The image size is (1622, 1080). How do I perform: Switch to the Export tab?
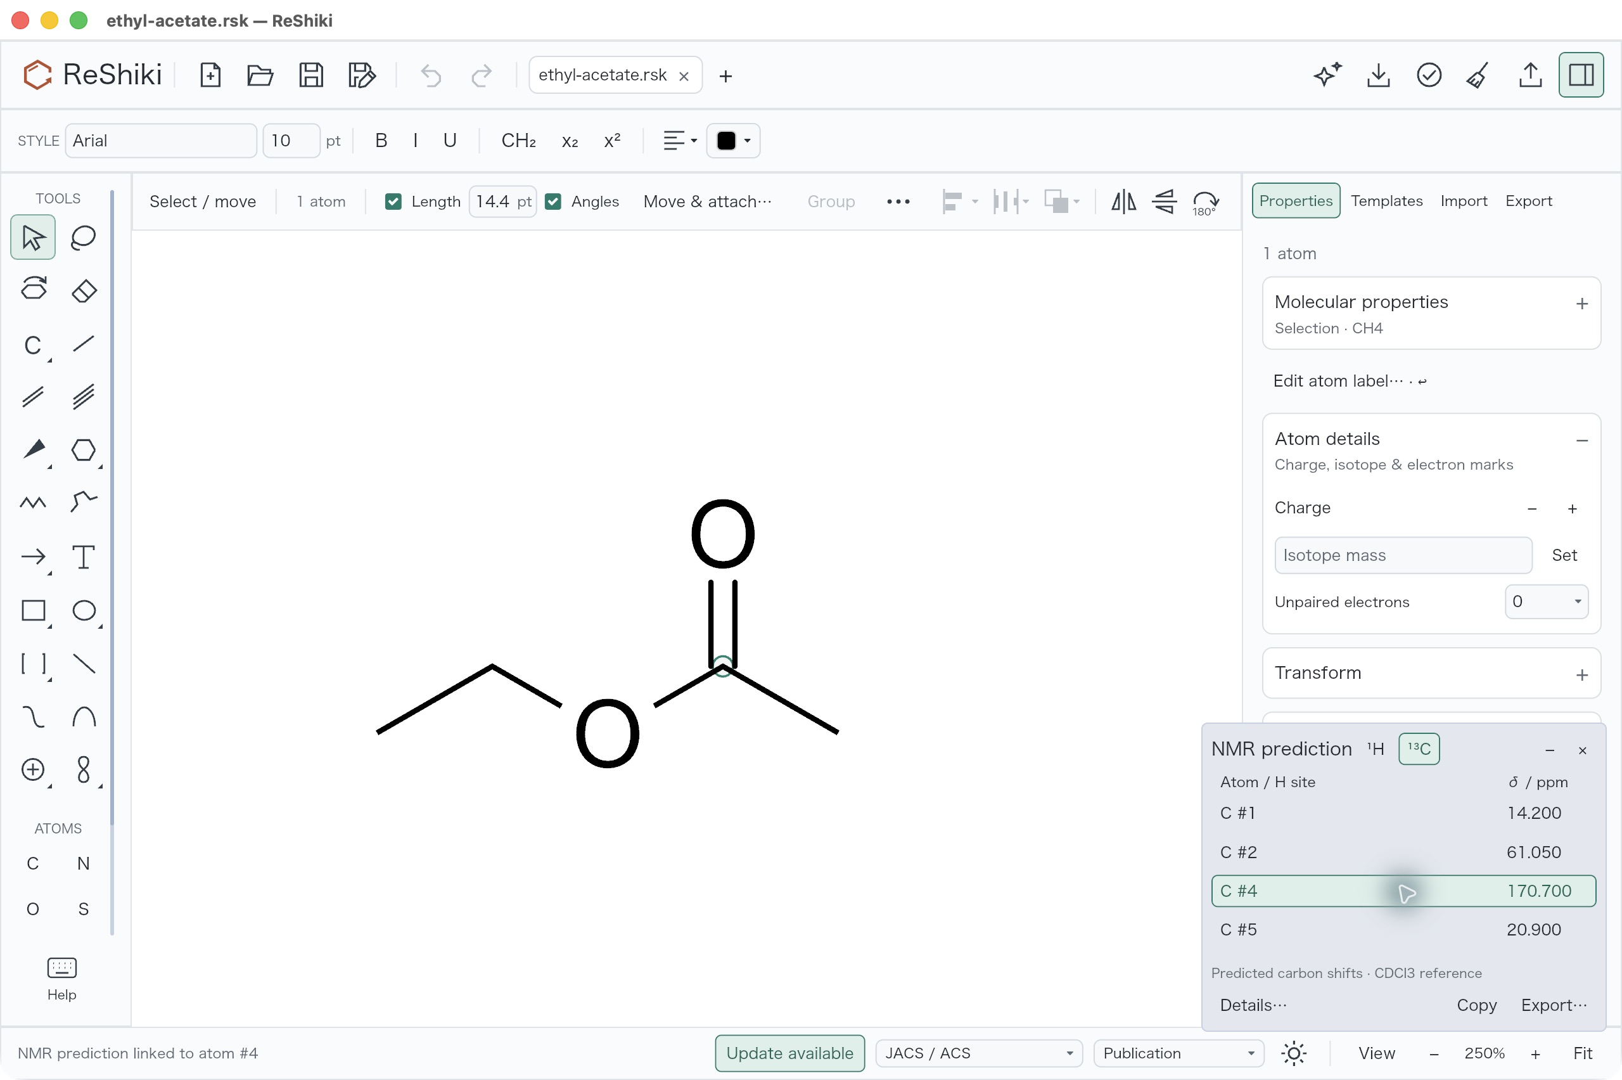point(1528,200)
